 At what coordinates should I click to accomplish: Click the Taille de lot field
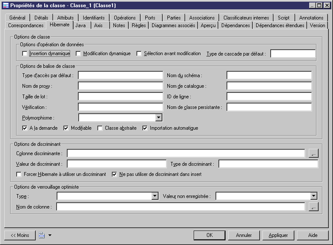121,97
